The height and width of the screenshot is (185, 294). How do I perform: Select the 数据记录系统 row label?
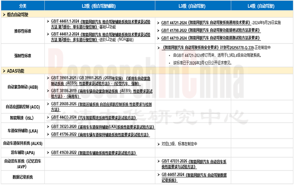tap(23, 177)
